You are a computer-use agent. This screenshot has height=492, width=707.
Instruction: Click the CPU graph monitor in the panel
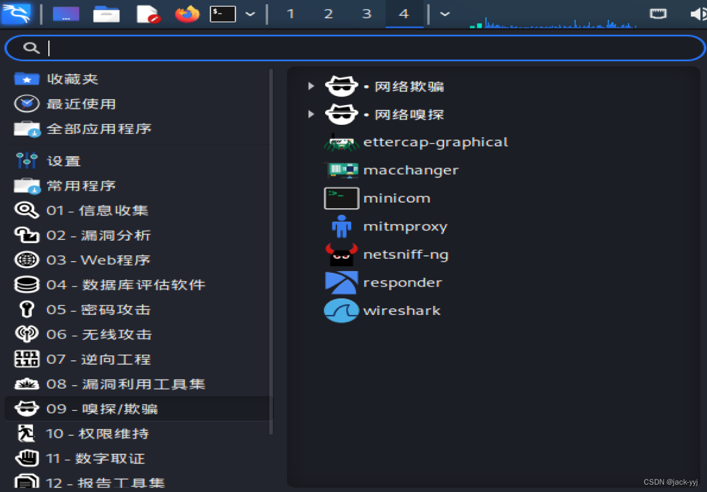tap(552, 23)
